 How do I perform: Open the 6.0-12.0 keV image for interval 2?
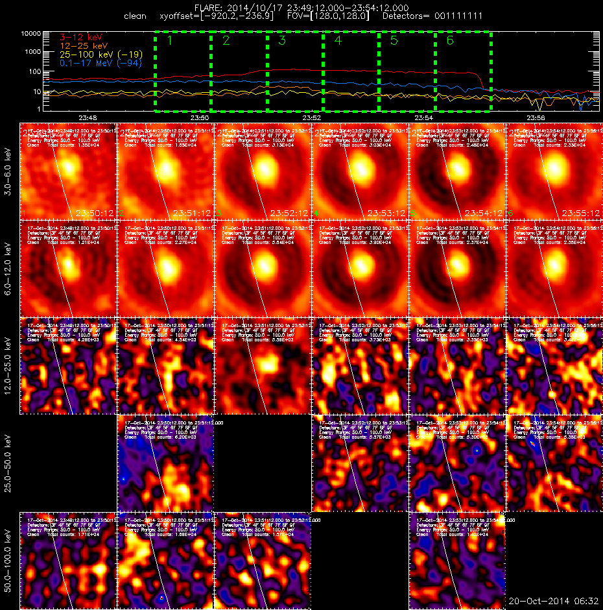tap(165, 269)
